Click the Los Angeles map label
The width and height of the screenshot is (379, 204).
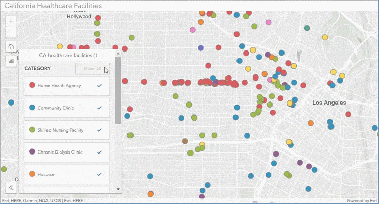(x=329, y=103)
